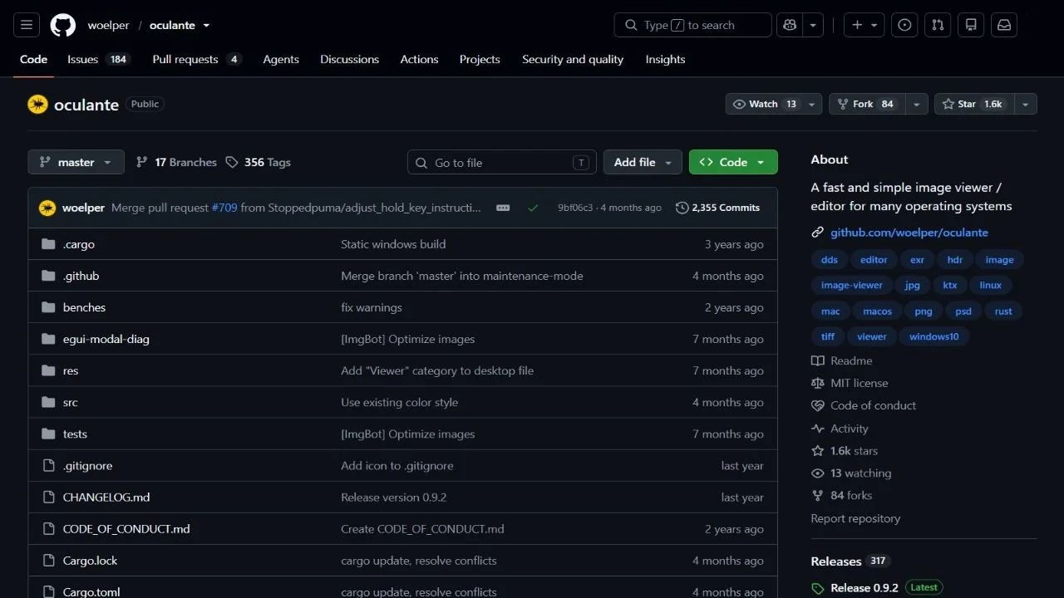This screenshot has height=598, width=1064.
Task: Go to GitHub homepage via Octocat logo
Action: (x=63, y=25)
